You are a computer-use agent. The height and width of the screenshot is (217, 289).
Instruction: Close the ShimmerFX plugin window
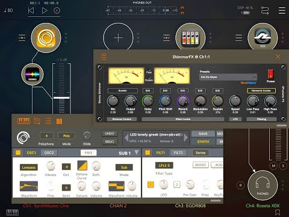tap(278, 57)
